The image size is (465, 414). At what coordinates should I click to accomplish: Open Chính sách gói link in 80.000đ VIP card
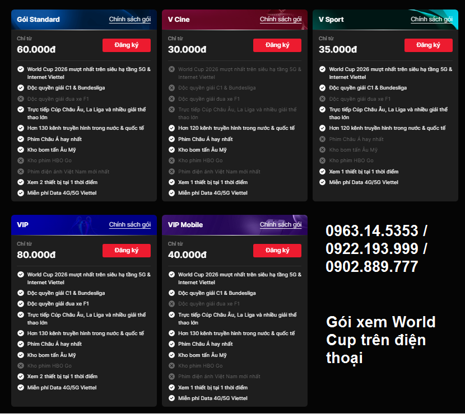(130, 224)
